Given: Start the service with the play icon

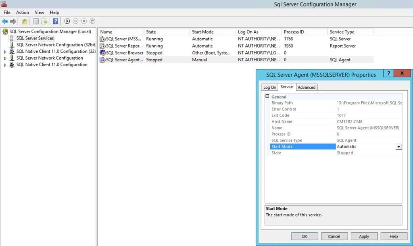Looking at the screenshot, I should tap(67, 21).
